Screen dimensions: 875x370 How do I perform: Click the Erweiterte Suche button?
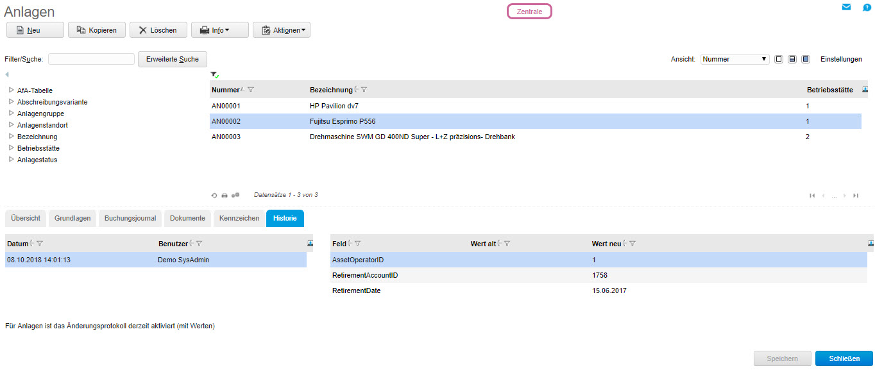pos(172,58)
